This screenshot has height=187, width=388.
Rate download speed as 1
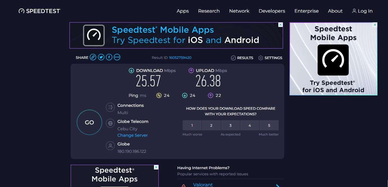pos(192,125)
